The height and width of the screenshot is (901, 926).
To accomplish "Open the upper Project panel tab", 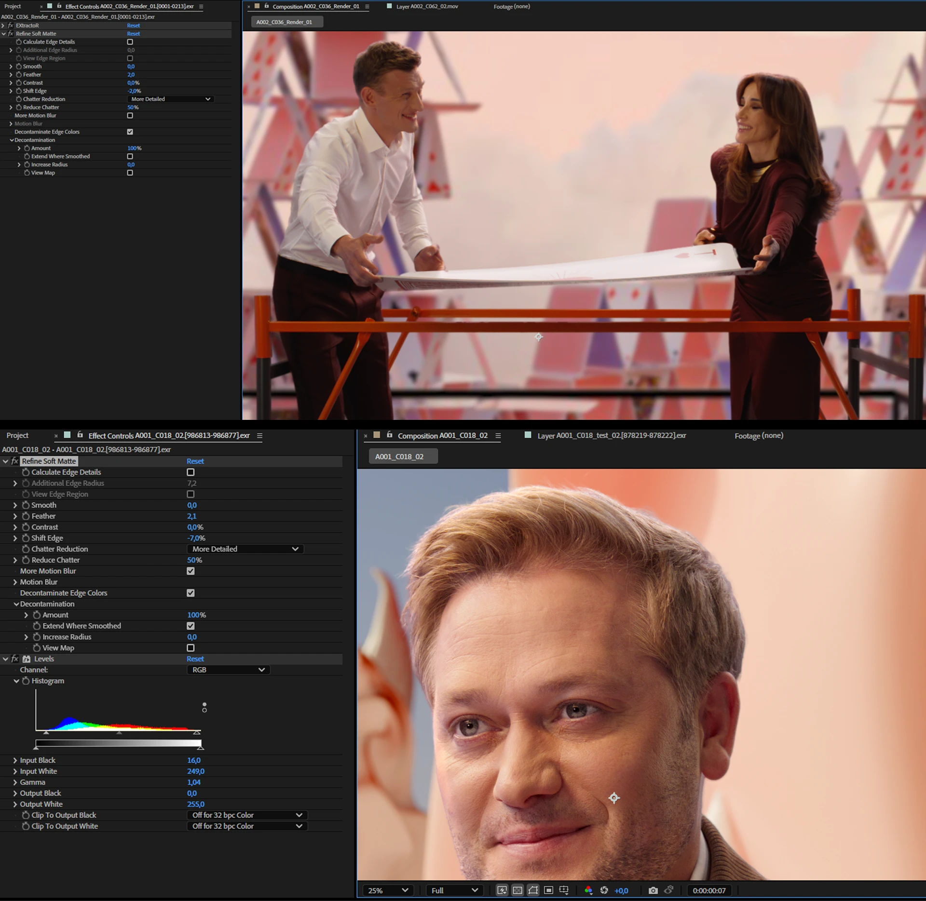I will 13,6.
